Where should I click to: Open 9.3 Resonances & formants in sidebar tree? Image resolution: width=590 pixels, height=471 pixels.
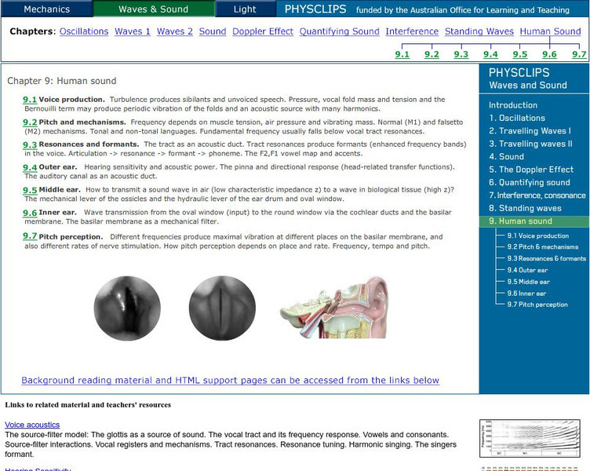point(546,258)
